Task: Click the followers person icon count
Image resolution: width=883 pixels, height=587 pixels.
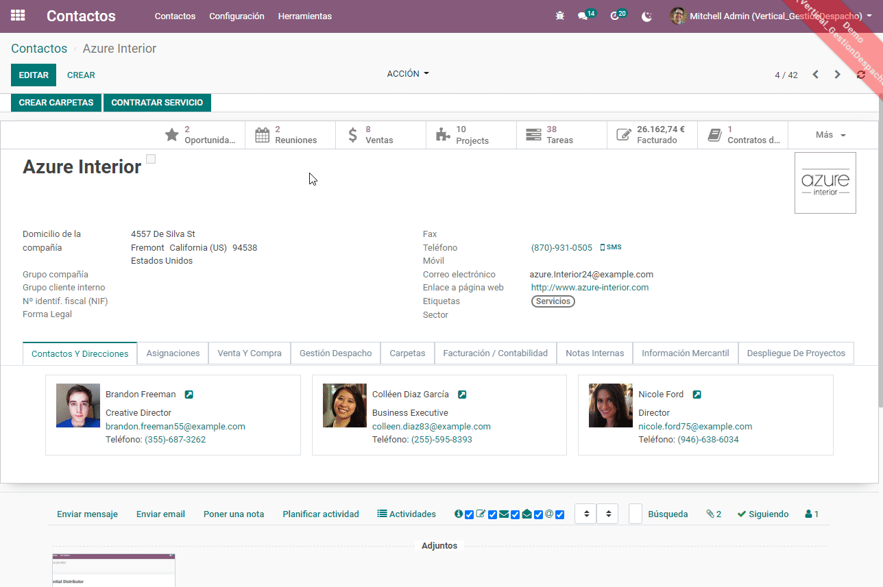Action: [x=812, y=514]
